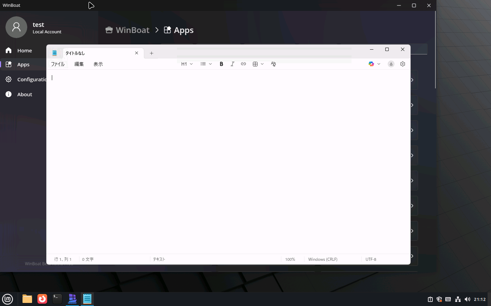Change zoom from the 100% status indicator

(290, 259)
